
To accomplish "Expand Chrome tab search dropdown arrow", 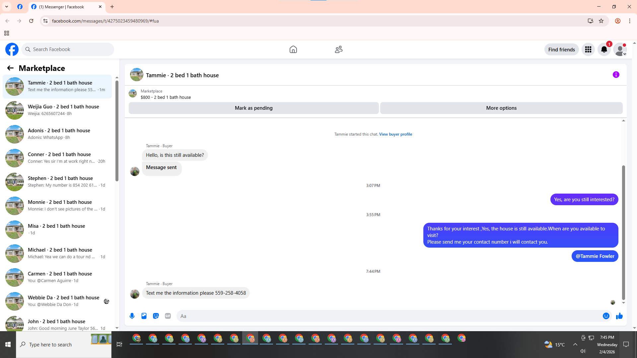I will click(7, 7).
